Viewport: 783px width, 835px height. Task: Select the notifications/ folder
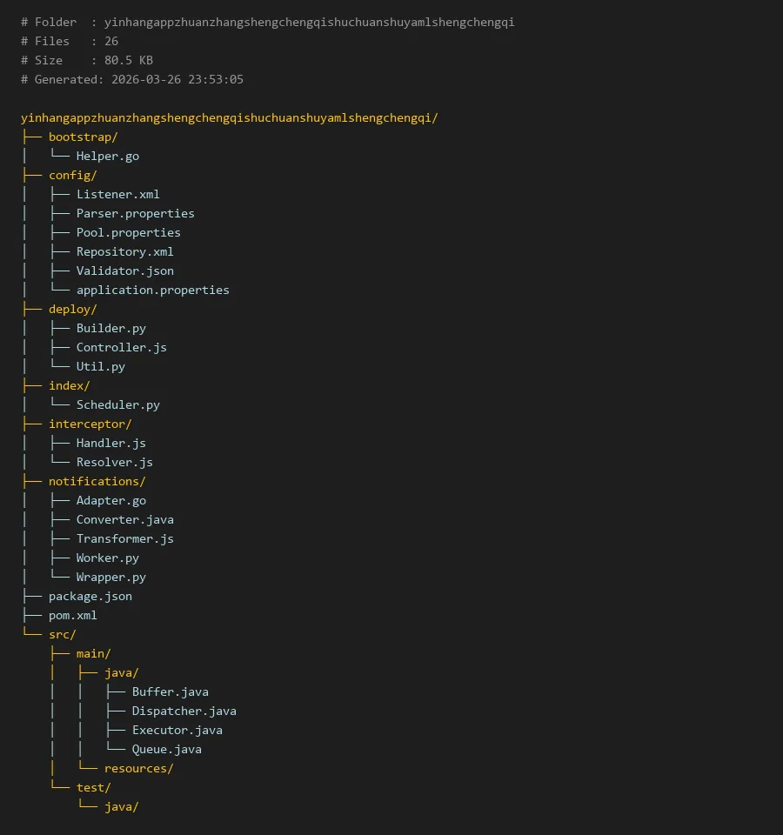(x=97, y=481)
